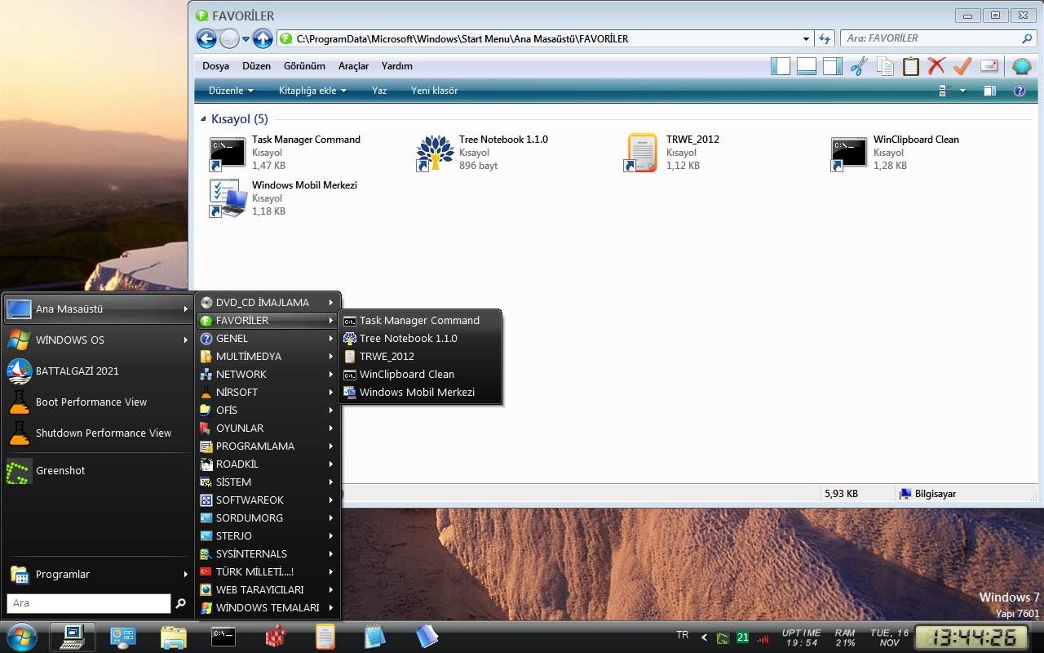
Task: Select Tree Notebook 1.1.0 shortcut in file pane
Action: pos(483,153)
